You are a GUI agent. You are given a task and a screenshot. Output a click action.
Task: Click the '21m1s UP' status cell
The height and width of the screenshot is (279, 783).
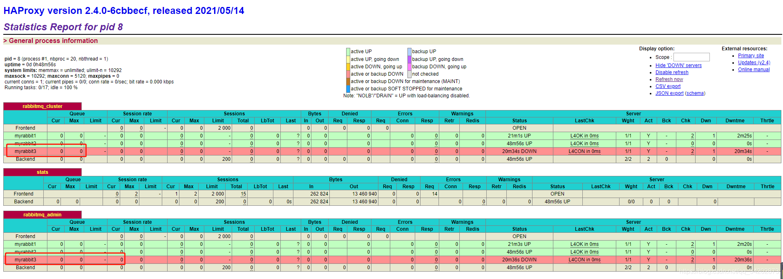[x=519, y=136]
